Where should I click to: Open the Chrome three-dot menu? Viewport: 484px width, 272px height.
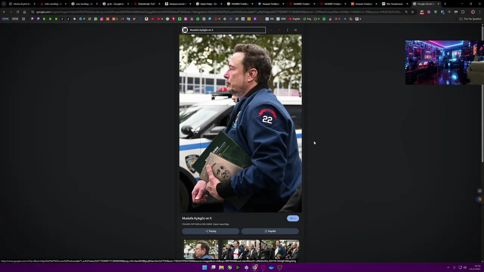pos(480,12)
